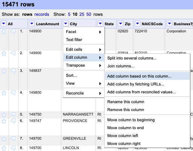This screenshot has height=151, width=193.
Task: Open the Zip column dropdown arrow
Action: (120, 24)
